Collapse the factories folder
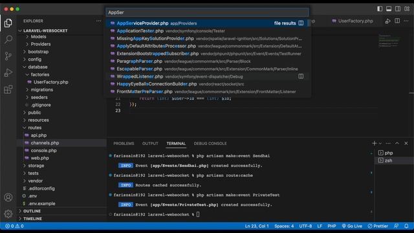Screen dimensions: 414x233 [39, 75]
